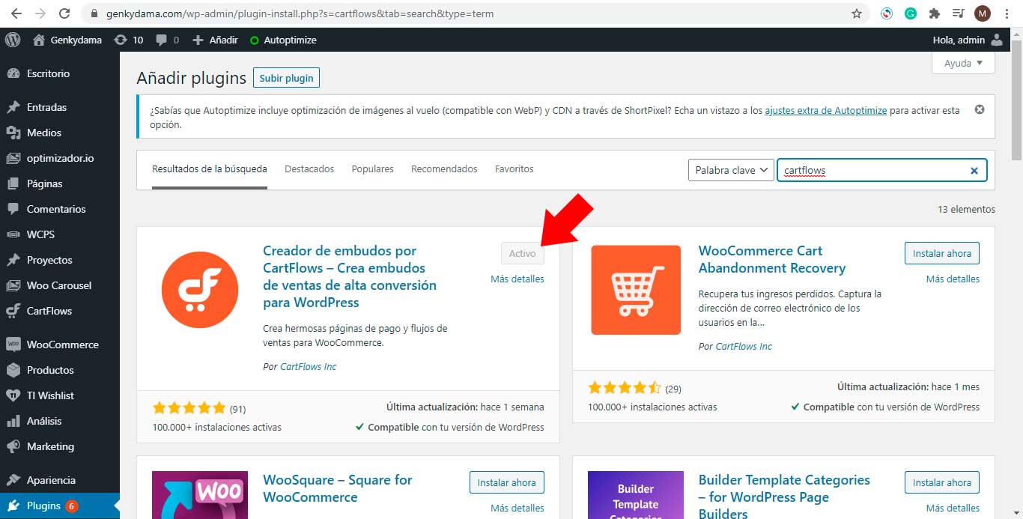This screenshot has width=1023, height=519.
Task: Reload the page with refresh icon
Action: pyautogui.click(x=64, y=13)
